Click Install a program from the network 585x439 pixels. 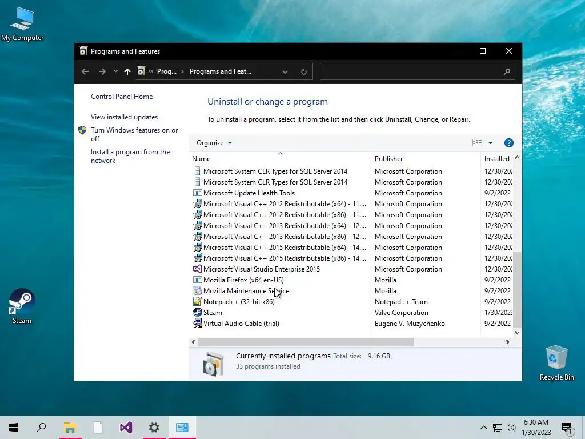130,156
